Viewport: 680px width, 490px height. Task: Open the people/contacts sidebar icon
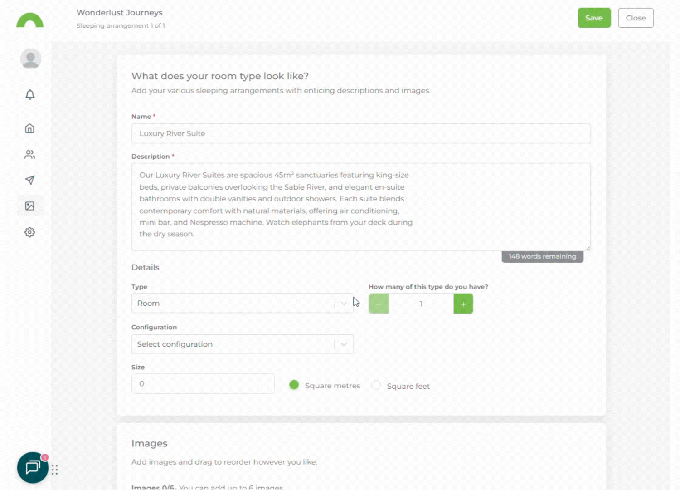(30, 155)
